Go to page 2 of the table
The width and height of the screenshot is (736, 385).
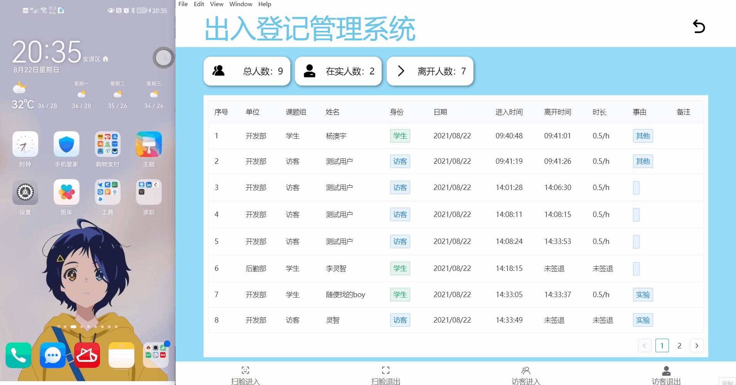click(x=679, y=346)
